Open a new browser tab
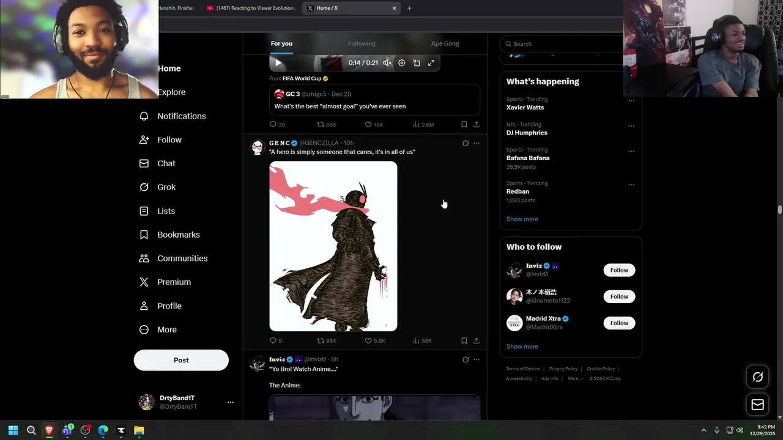Image resolution: width=783 pixels, height=440 pixels. (409, 8)
